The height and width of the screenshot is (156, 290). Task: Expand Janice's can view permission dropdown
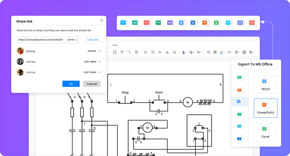[x=92, y=72]
